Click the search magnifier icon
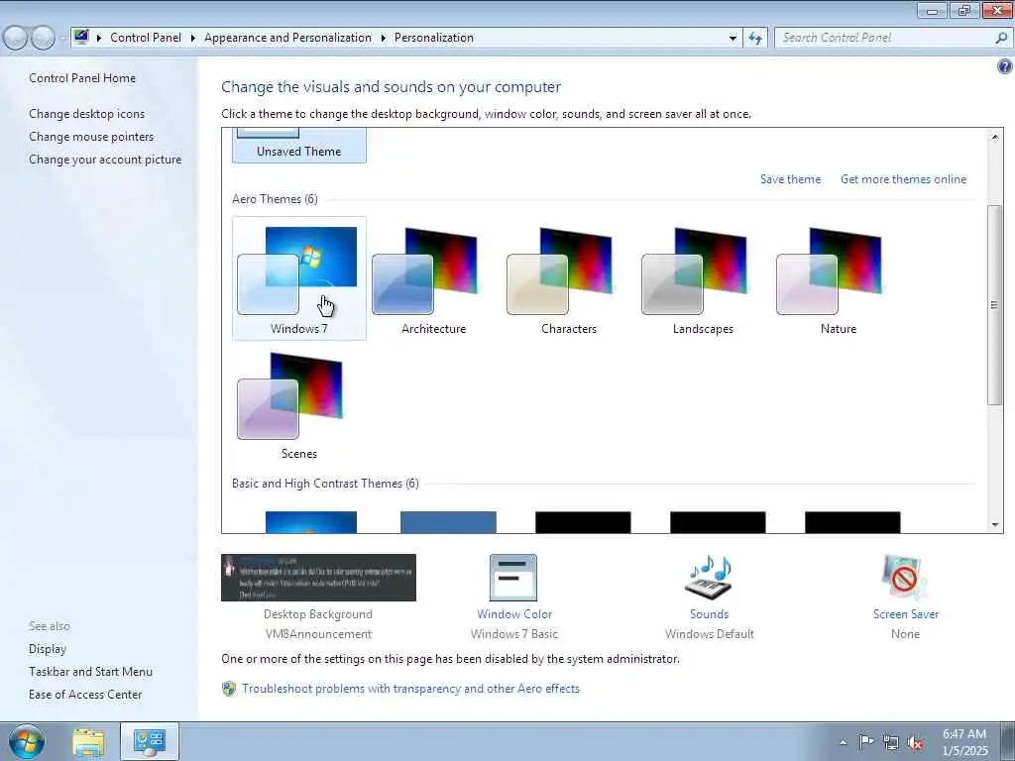Image resolution: width=1015 pixels, height=761 pixels. (x=1001, y=38)
